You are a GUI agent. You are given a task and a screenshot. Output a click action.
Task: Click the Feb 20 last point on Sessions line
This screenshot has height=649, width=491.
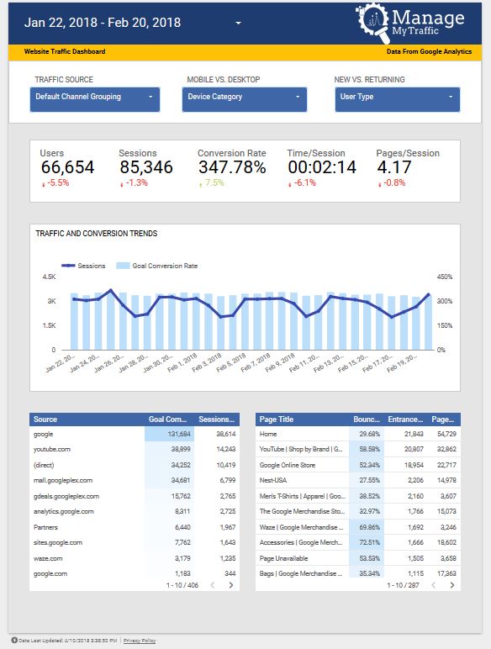coord(429,295)
